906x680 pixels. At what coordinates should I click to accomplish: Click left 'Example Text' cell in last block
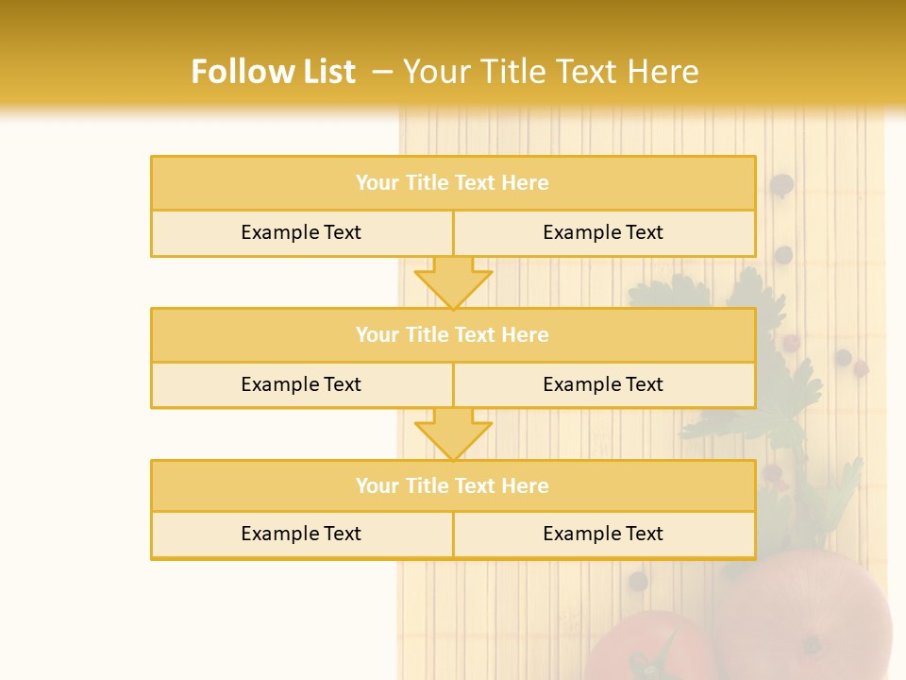click(x=302, y=534)
